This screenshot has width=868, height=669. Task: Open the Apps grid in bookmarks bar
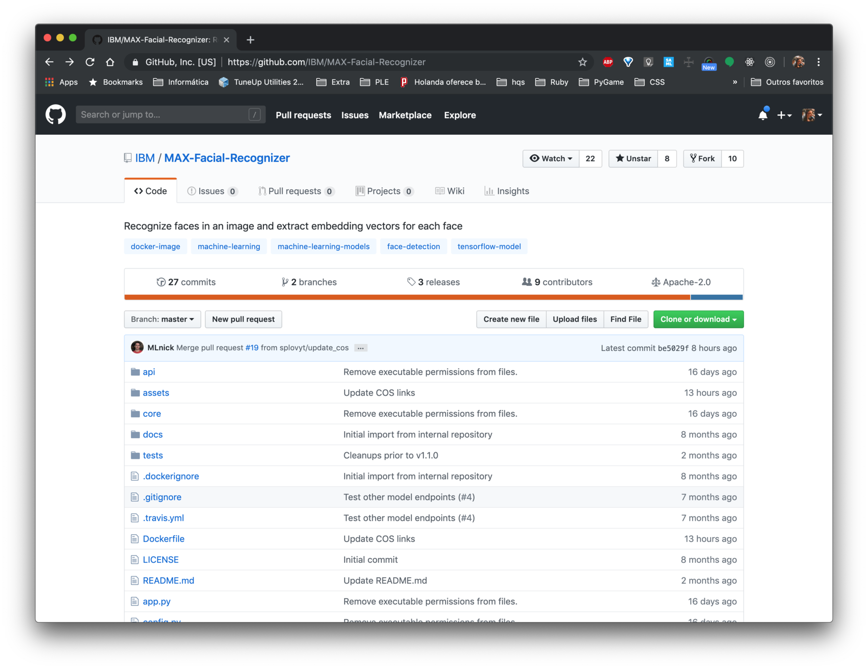tap(61, 82)
